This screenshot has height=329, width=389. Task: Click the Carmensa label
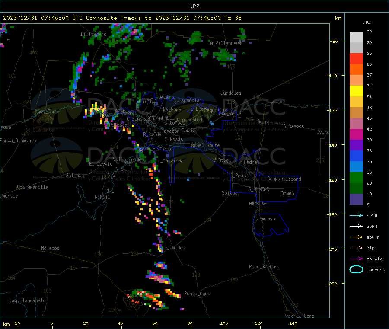[265, 219]
